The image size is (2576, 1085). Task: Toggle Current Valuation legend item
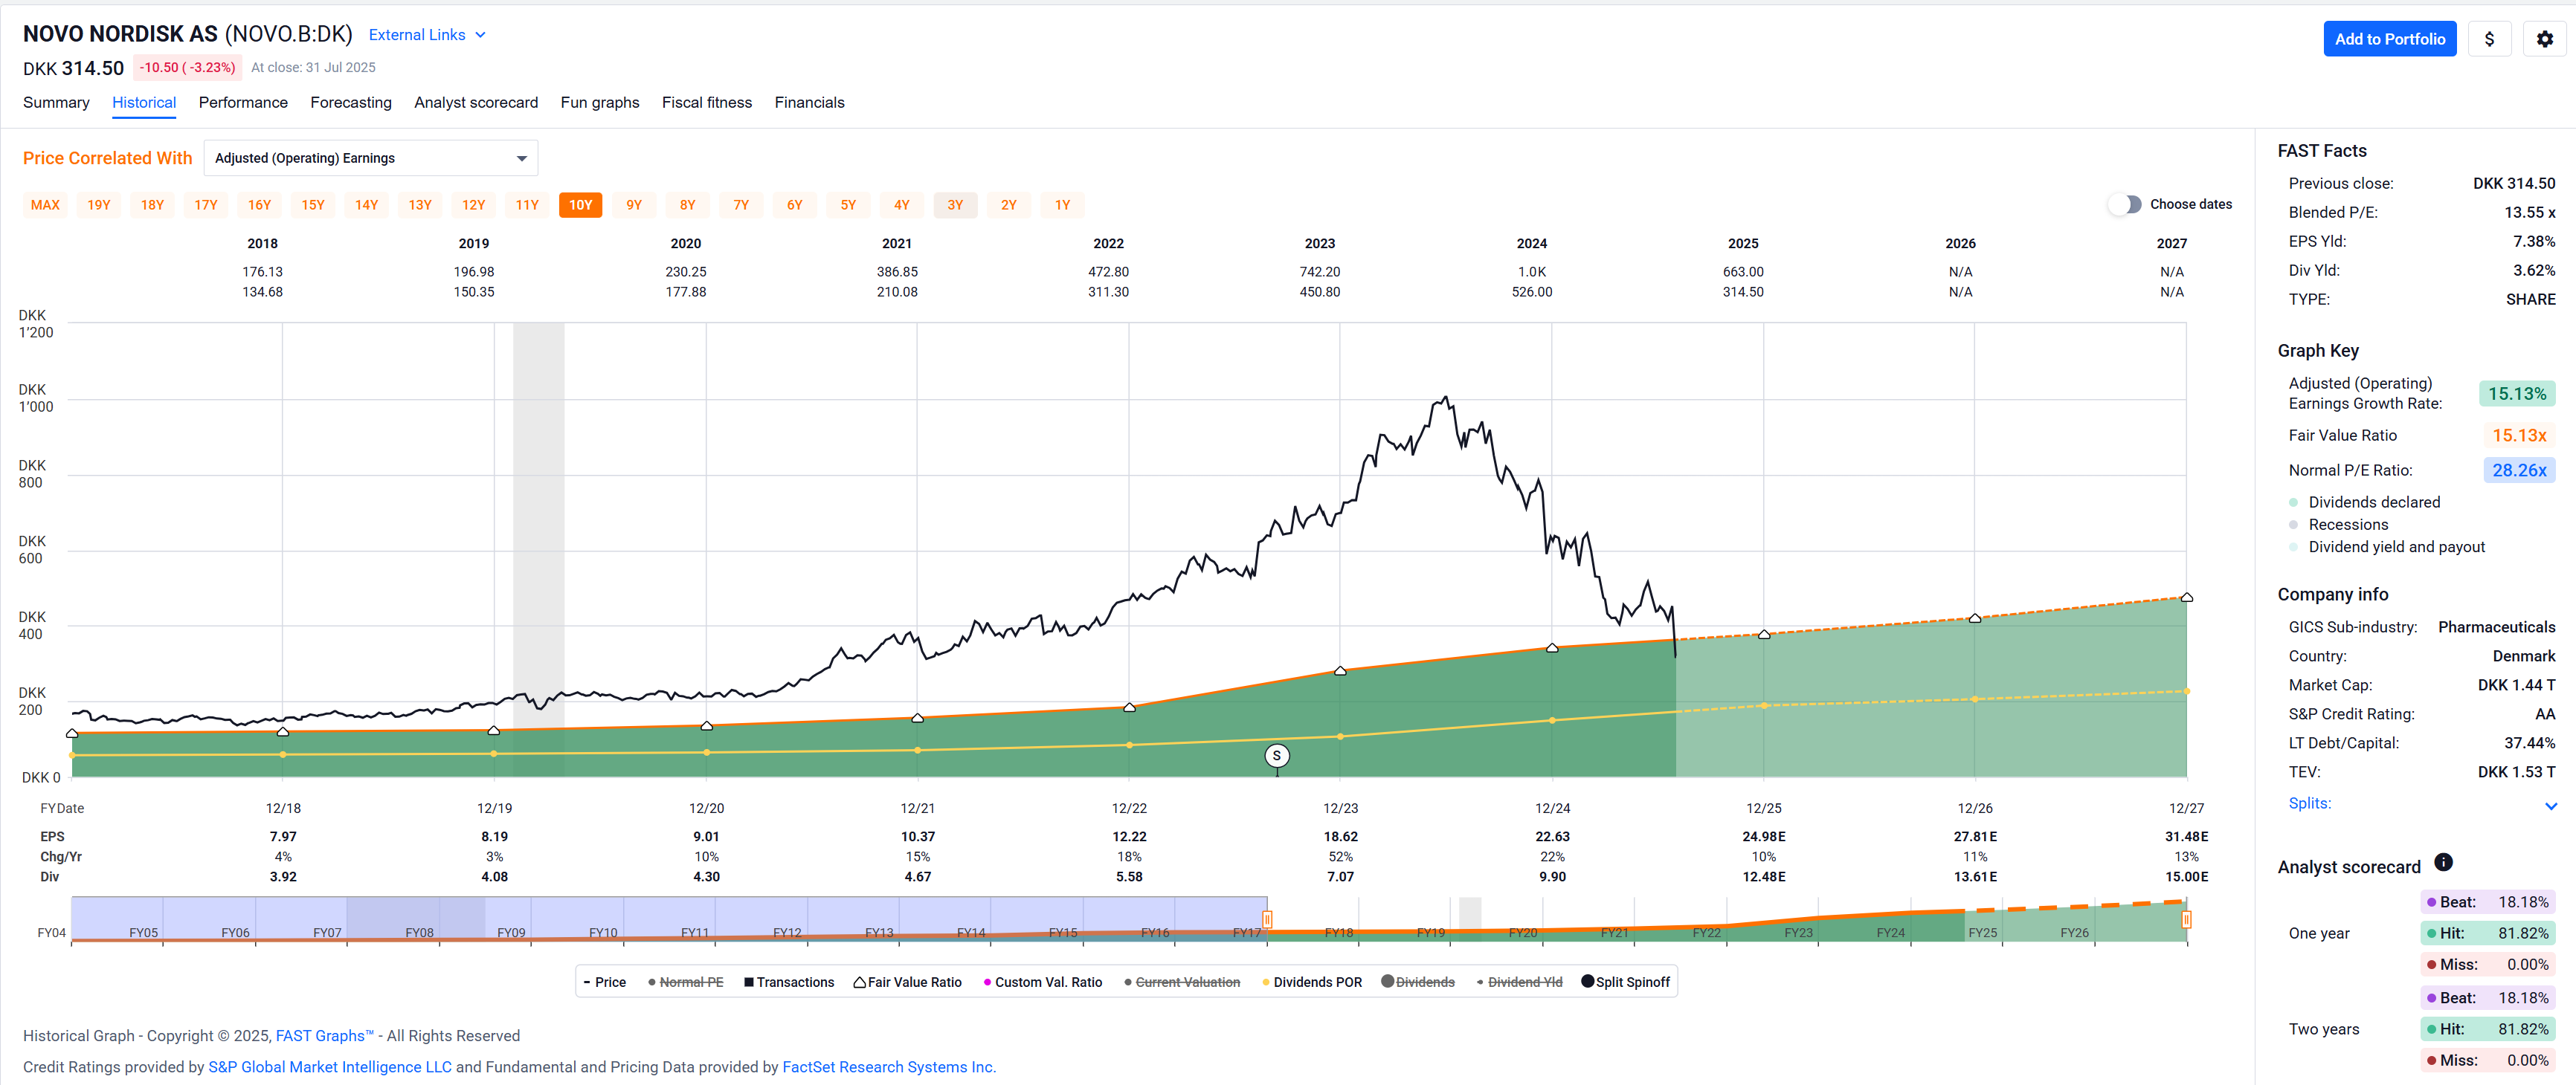[1182, 982]
